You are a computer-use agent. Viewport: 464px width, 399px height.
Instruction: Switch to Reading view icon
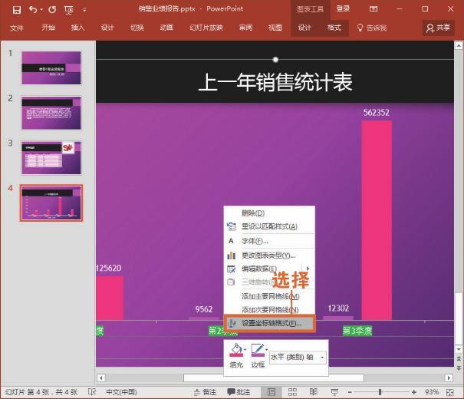tap(314, 392)
